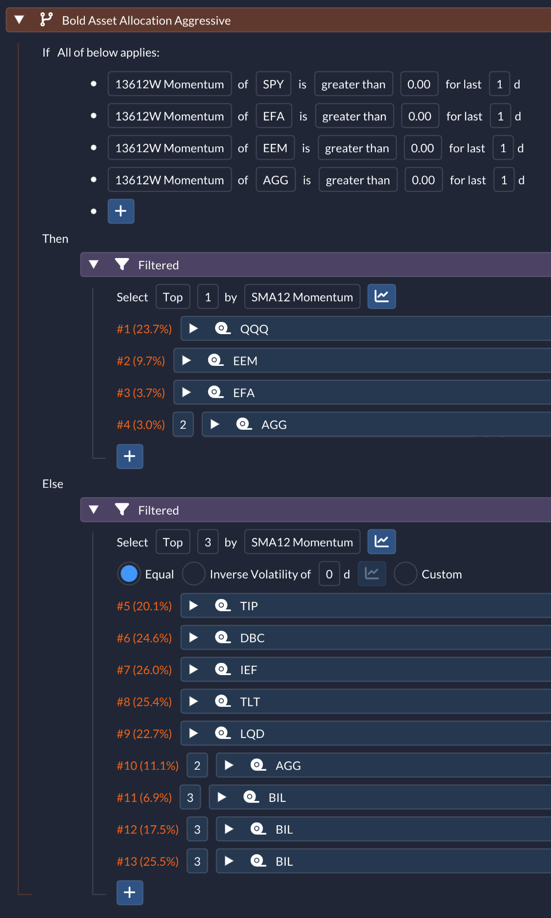The height and width of the screenshot is (918, 551).
Task: Expand the BIL row at #13
Action: 229,860
